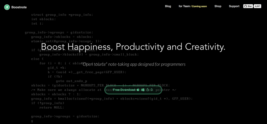Click the Windows logo in Free Download button
267x124 pixels.
(x=143, y=90)
